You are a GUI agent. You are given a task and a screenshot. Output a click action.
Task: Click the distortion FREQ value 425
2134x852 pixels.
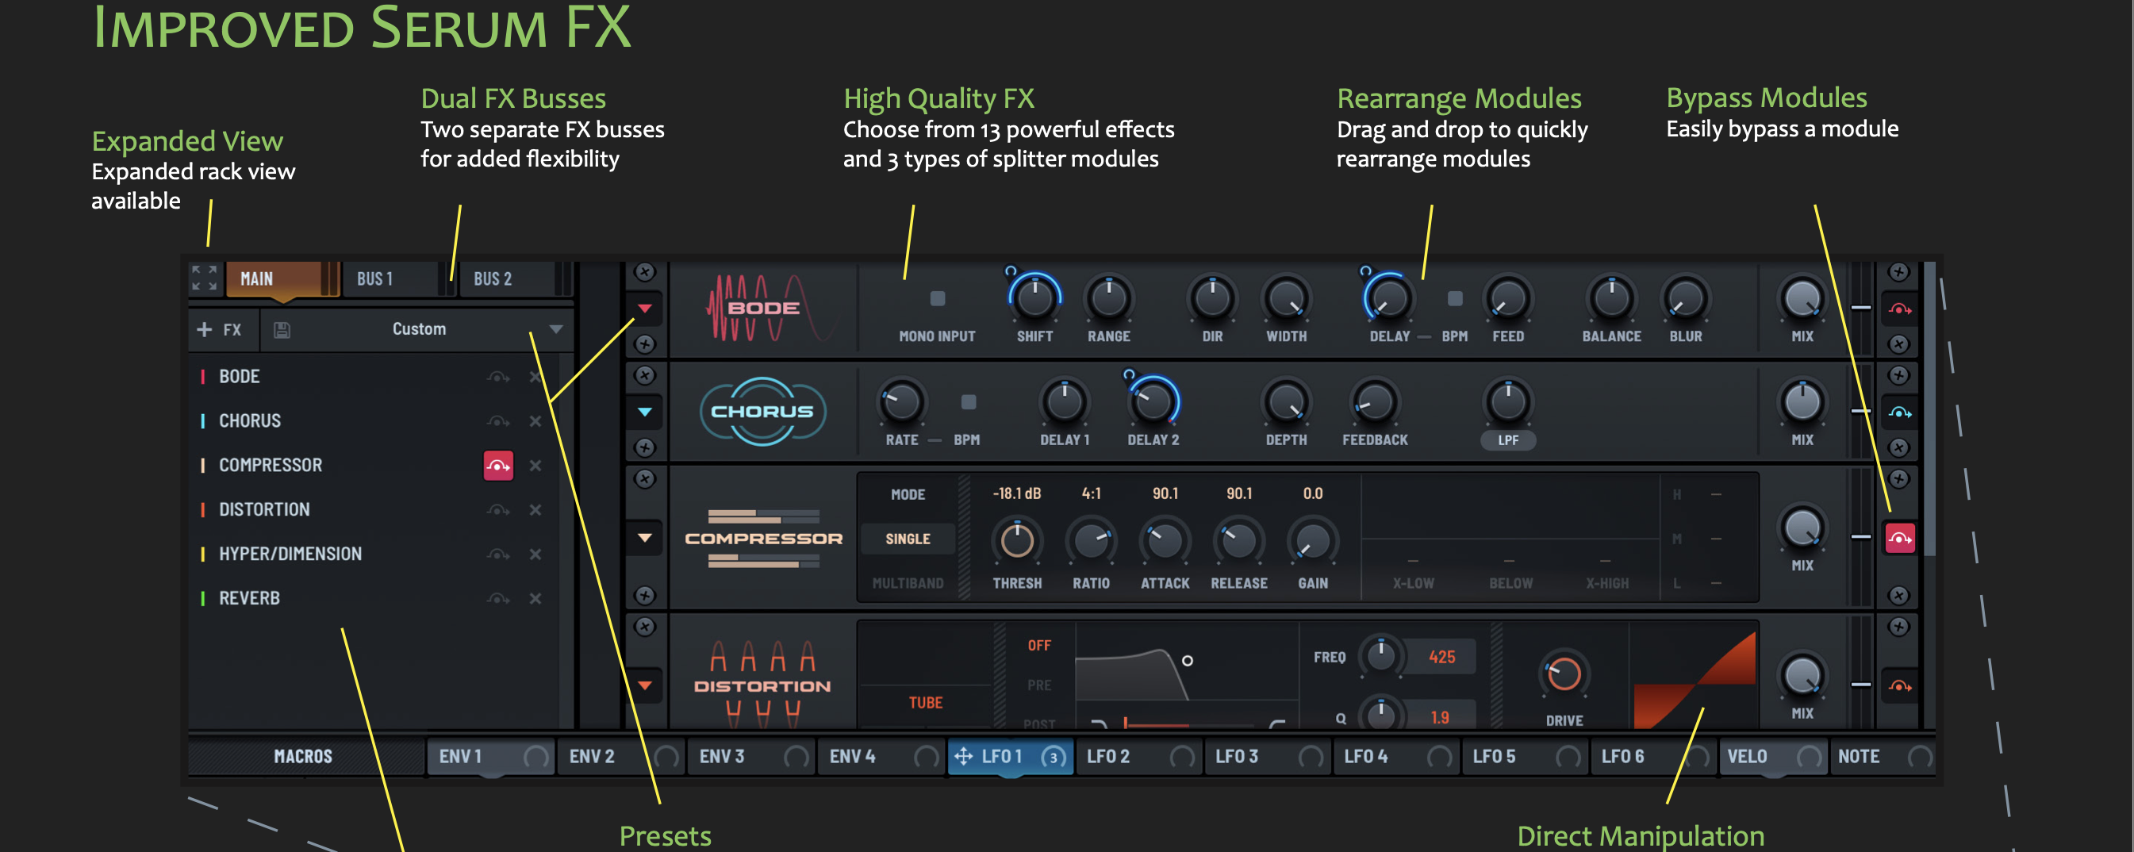(x=1441, y=657)
